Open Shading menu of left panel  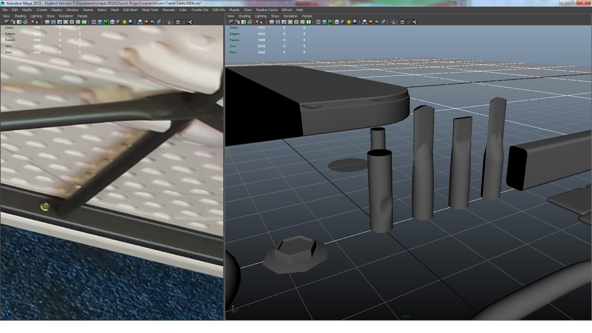[x=20, y=16]
